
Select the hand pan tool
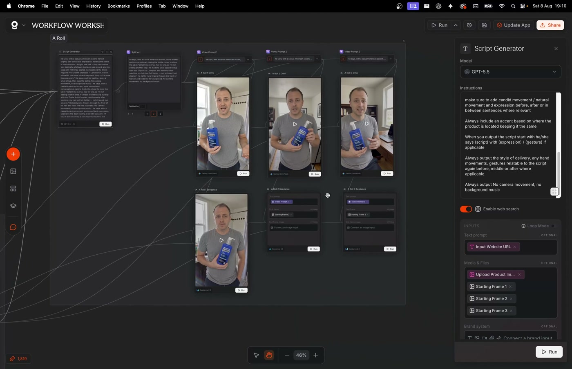tap(269, 355)
